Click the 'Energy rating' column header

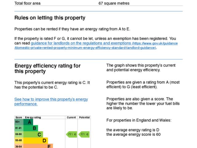pos(33,117)
